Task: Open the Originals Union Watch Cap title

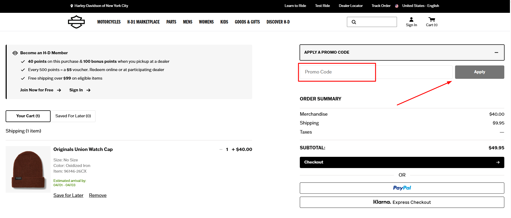Action: tap(83, 149)
